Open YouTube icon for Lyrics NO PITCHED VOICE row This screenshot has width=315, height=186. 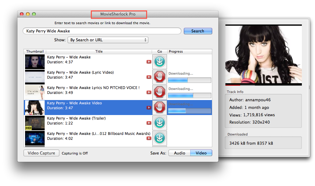point(149,92)
